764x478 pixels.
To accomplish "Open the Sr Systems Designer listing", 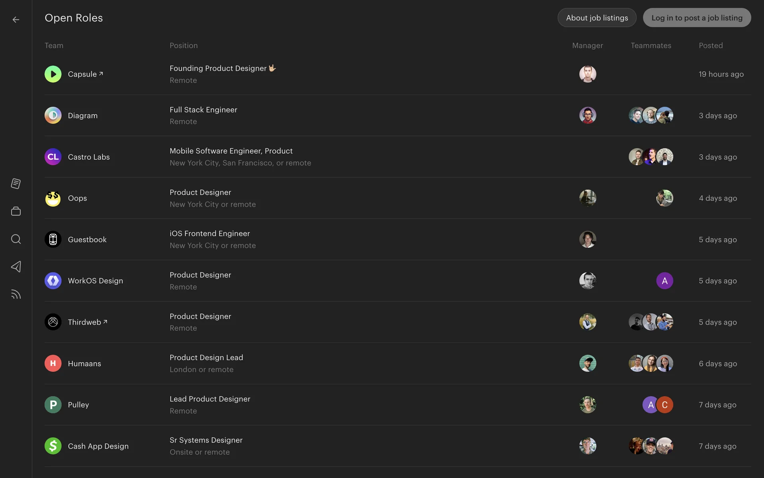I will click(206, 440).
